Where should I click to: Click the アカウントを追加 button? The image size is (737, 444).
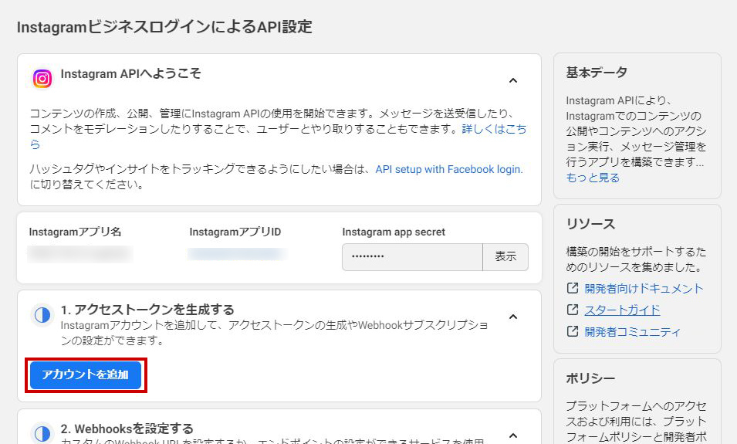point(86,375)
